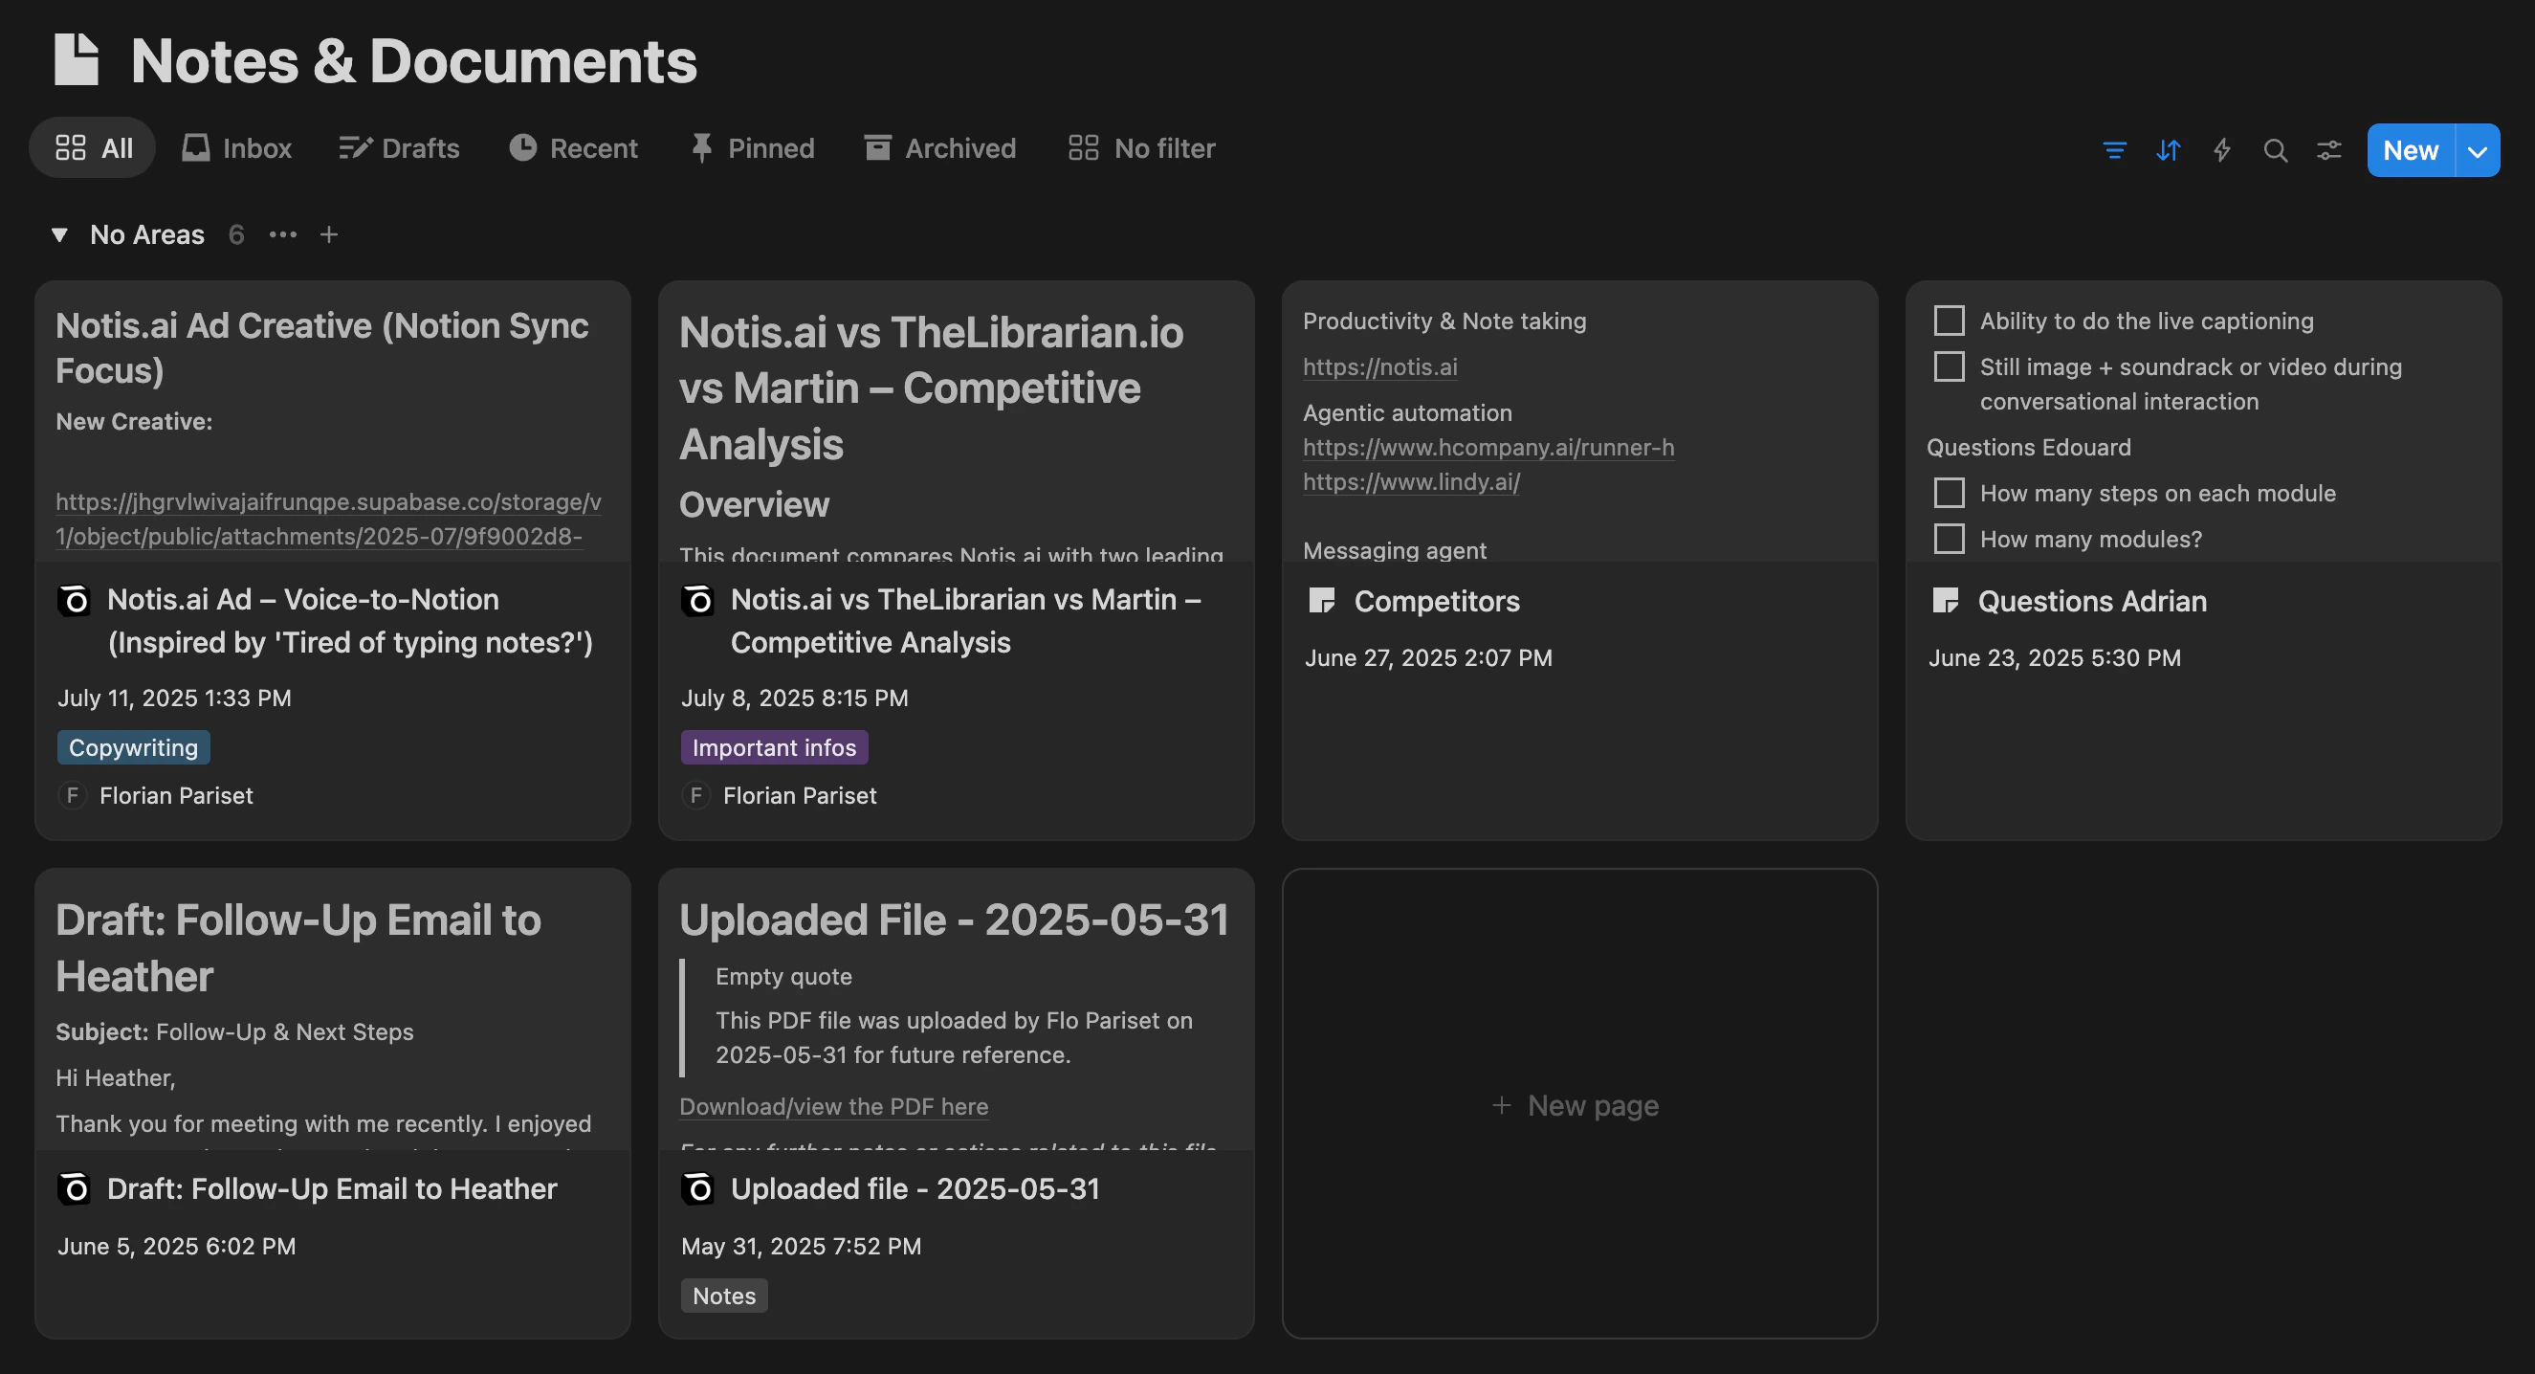Check the live captioning checkbox
The height and width of the screenshot is (1374, 2535).
coord(1950,320)
